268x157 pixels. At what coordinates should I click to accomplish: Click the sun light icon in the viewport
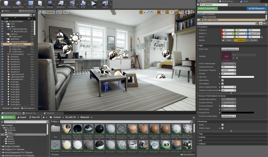(x=75, y=38)
